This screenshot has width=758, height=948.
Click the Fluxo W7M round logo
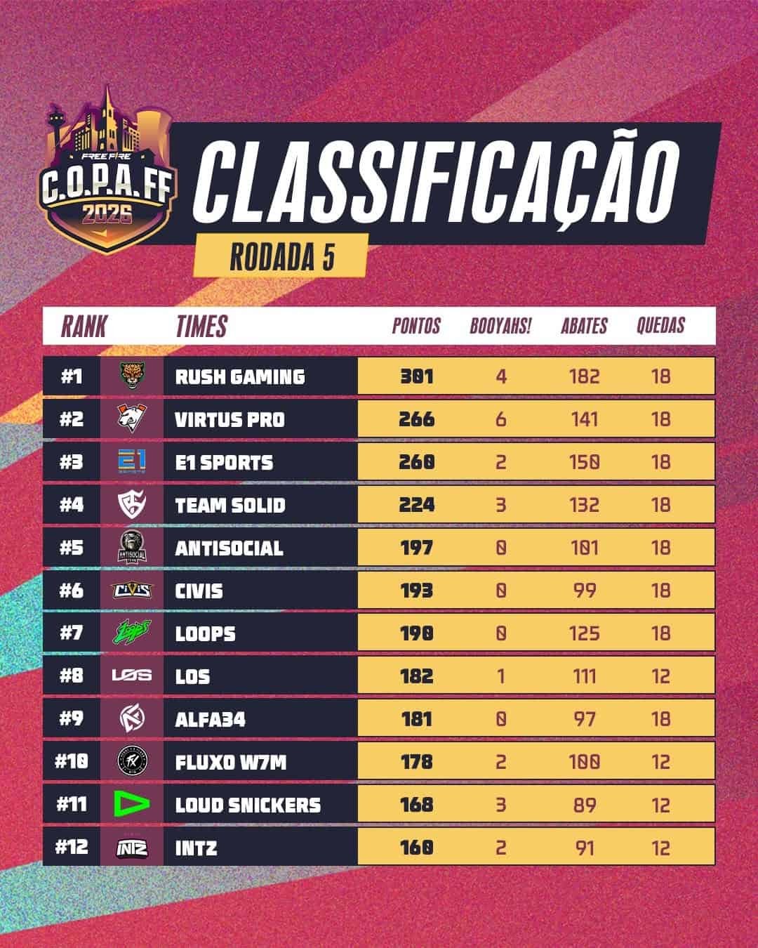point(131,761)
